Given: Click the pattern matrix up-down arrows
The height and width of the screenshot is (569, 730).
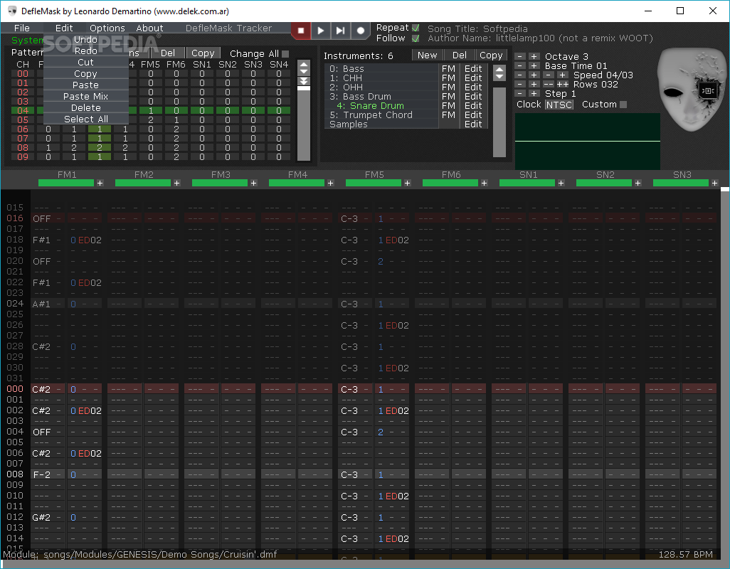Looking at the screenshot, I should pyautogui.click(x=304, y=68).
